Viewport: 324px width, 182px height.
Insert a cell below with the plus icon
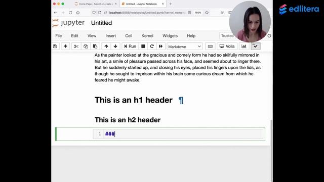(x=65, y=46)
